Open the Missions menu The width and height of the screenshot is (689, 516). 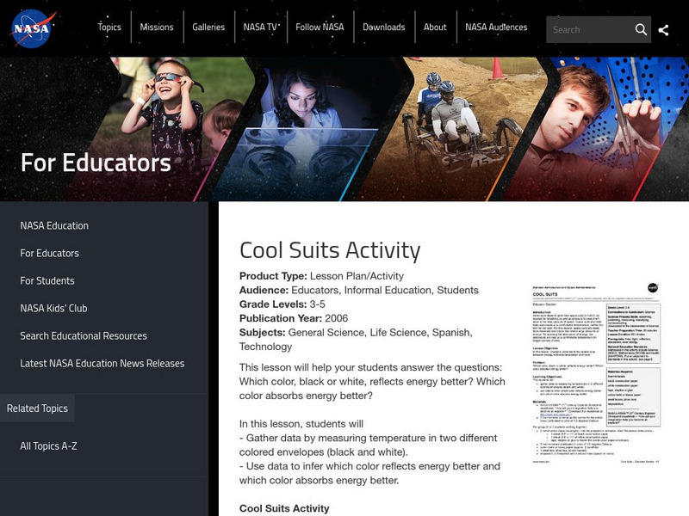click(158, 27)
